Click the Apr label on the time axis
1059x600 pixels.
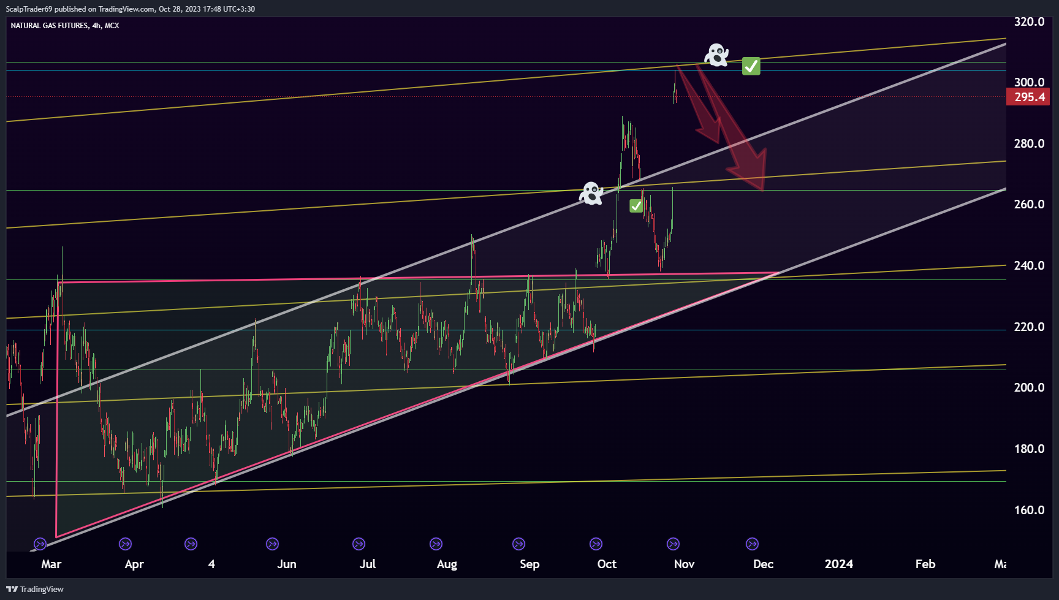point(134,564)
